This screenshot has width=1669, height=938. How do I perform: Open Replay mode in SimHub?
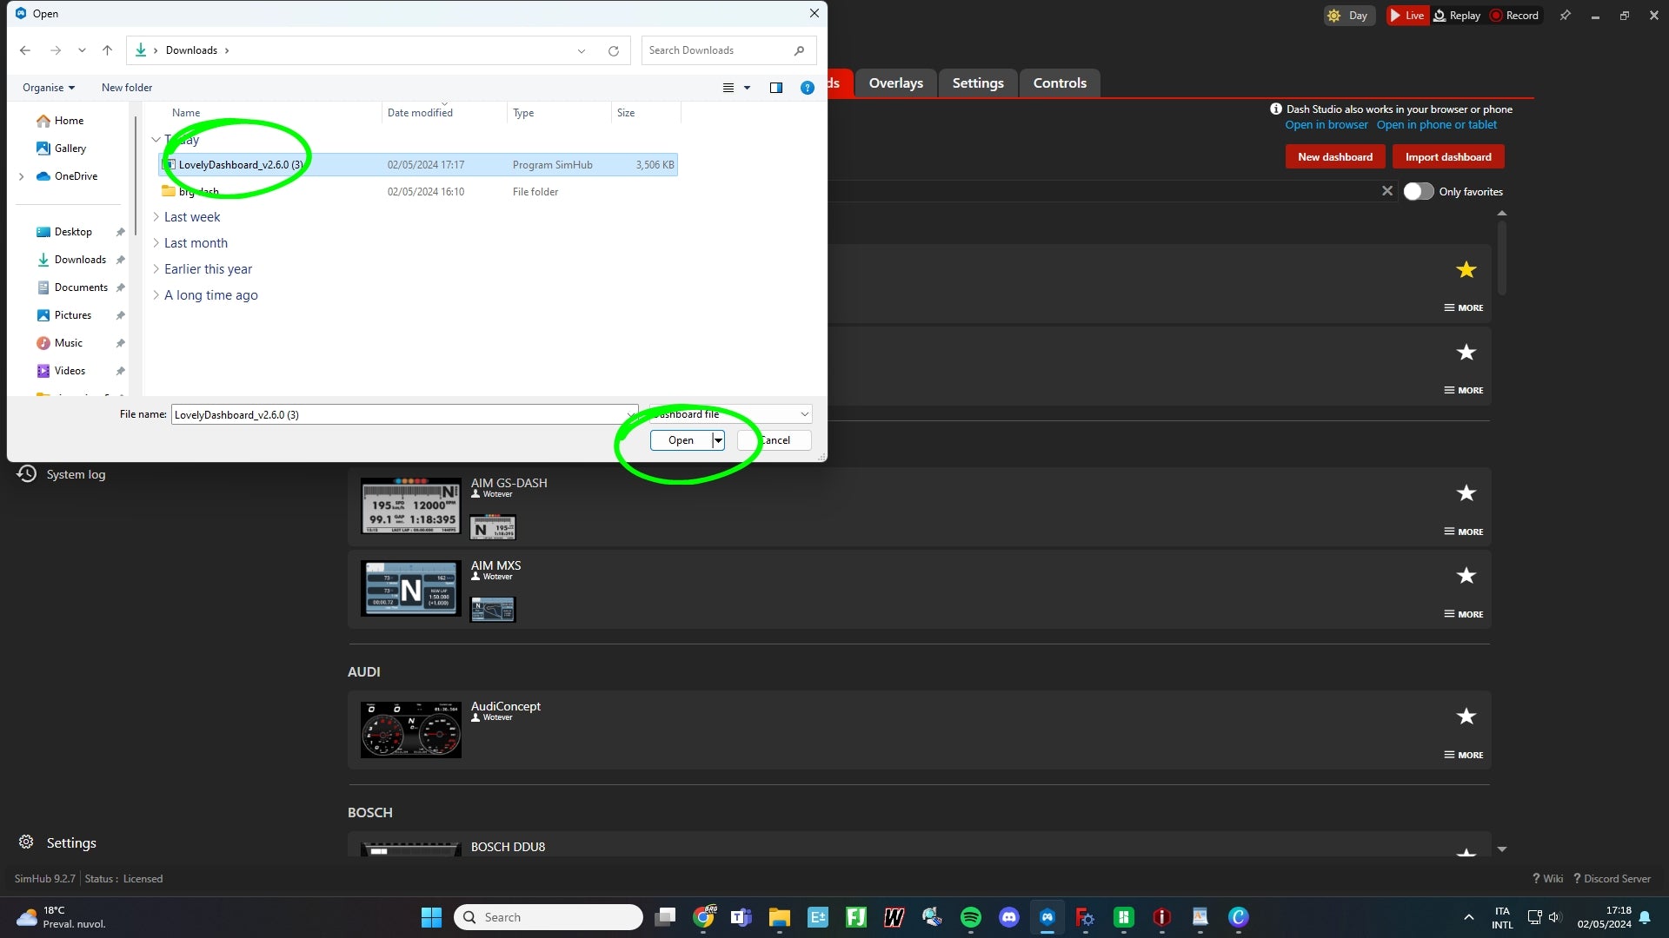coord(1457,16)
